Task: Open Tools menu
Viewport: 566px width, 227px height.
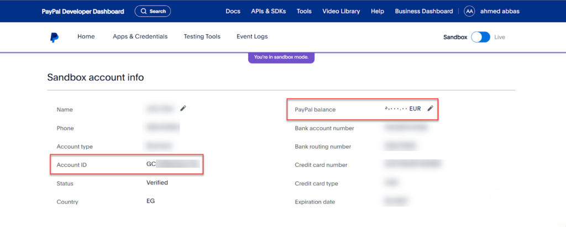Action: pyautogui.click(x=304, y=11)
